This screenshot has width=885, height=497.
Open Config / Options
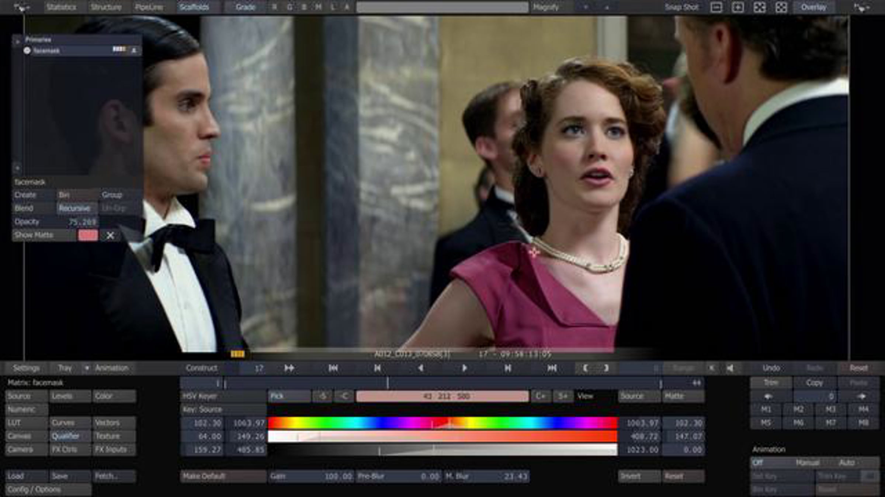pyautogui.click(x=48, y=490)
